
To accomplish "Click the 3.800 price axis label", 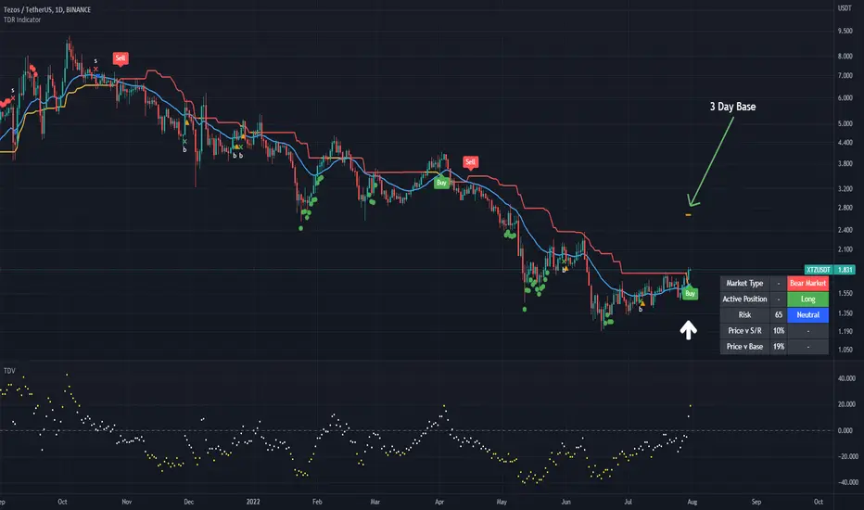I will click(845, 164).
